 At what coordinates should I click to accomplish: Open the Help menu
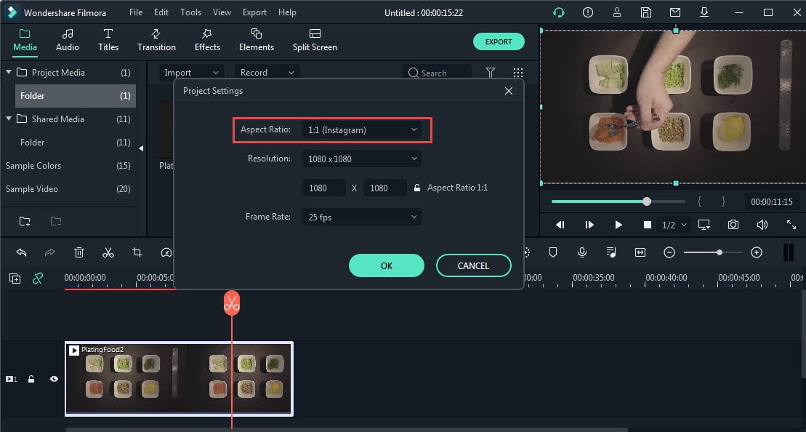(287, 12)
